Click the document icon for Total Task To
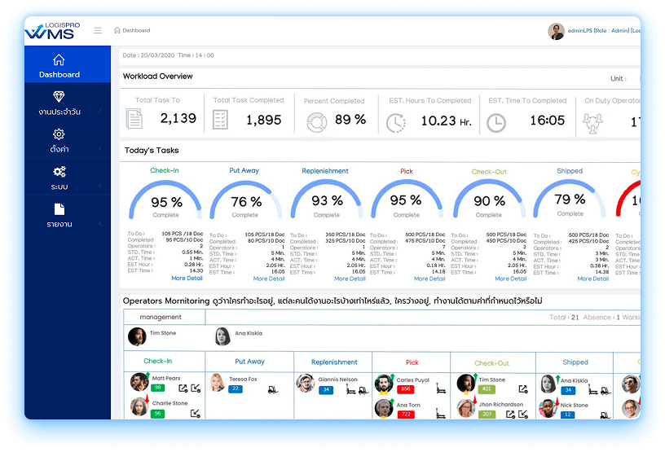665x452 pixels. pyautogui.click(x=135, y=120)
